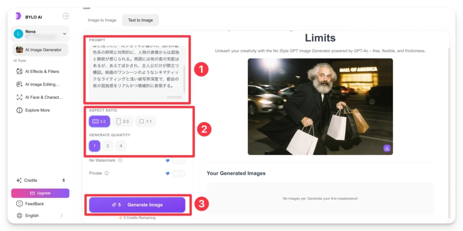
Task: Click the Generate Image button
Action: [x=137, y=205]
